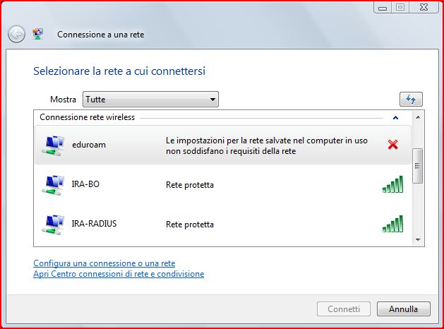
Task: Click the IRA-RADIUS signal strength bars
Action: (x=392, y=225)
